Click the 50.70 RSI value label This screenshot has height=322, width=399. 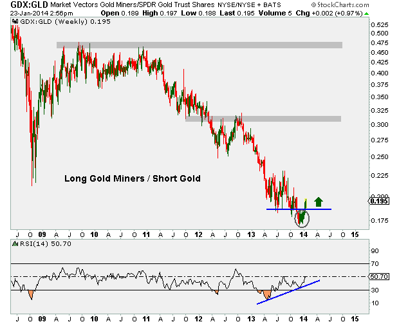point(379,276)
